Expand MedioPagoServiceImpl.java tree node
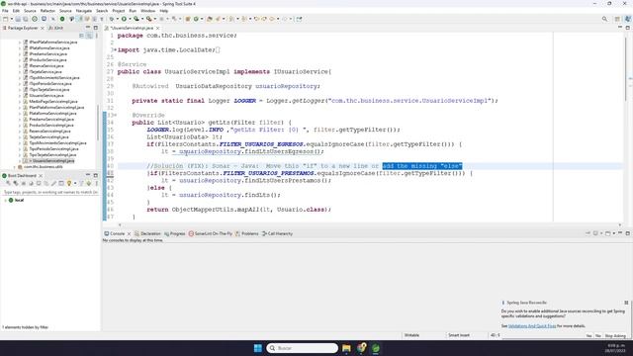 click(20, 102)
